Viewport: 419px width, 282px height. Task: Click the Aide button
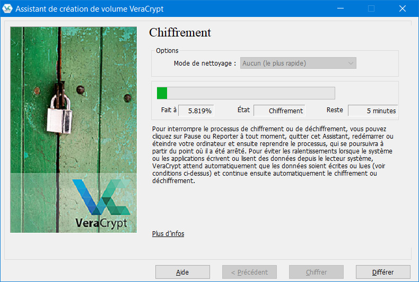(x=182, y=272)
